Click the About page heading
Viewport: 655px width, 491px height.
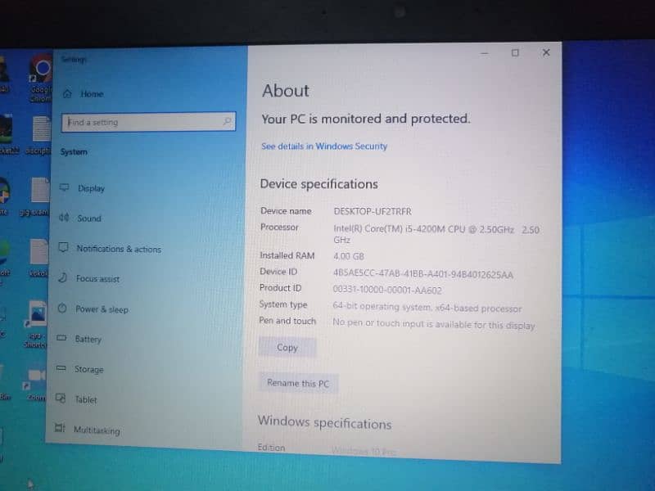[x=286, y=91]
